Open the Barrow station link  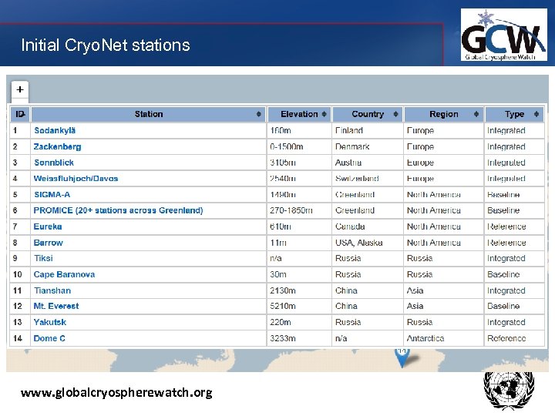pyautogui.click(x=48, y=243)
